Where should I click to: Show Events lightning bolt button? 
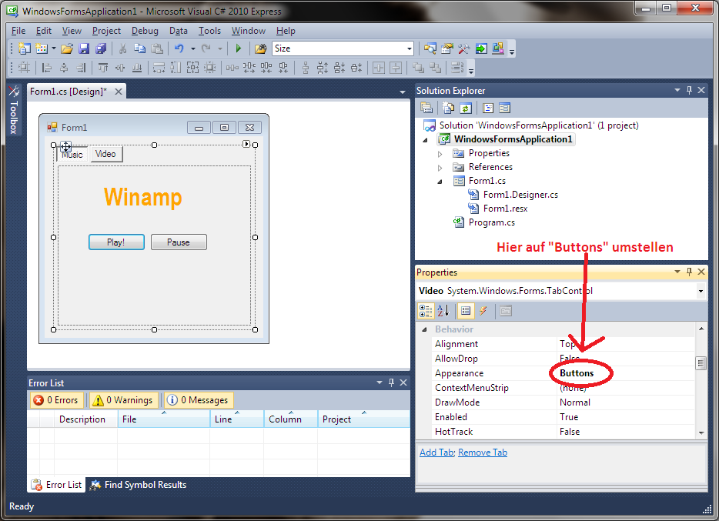(x=483, y=311)
